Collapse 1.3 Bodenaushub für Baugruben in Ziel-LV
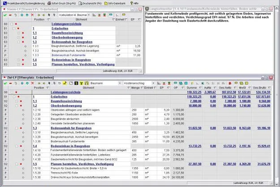The image size is (280, 187). point(17,128)
